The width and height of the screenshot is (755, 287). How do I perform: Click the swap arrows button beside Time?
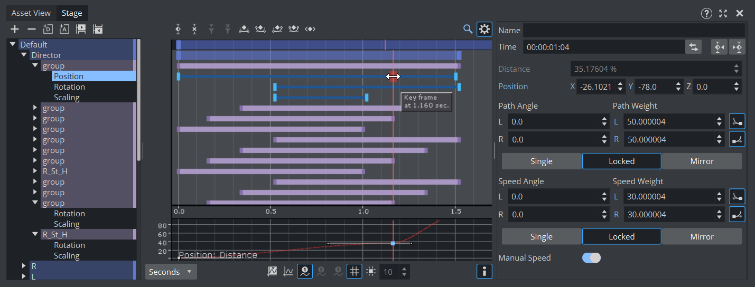tap(693, 47)
